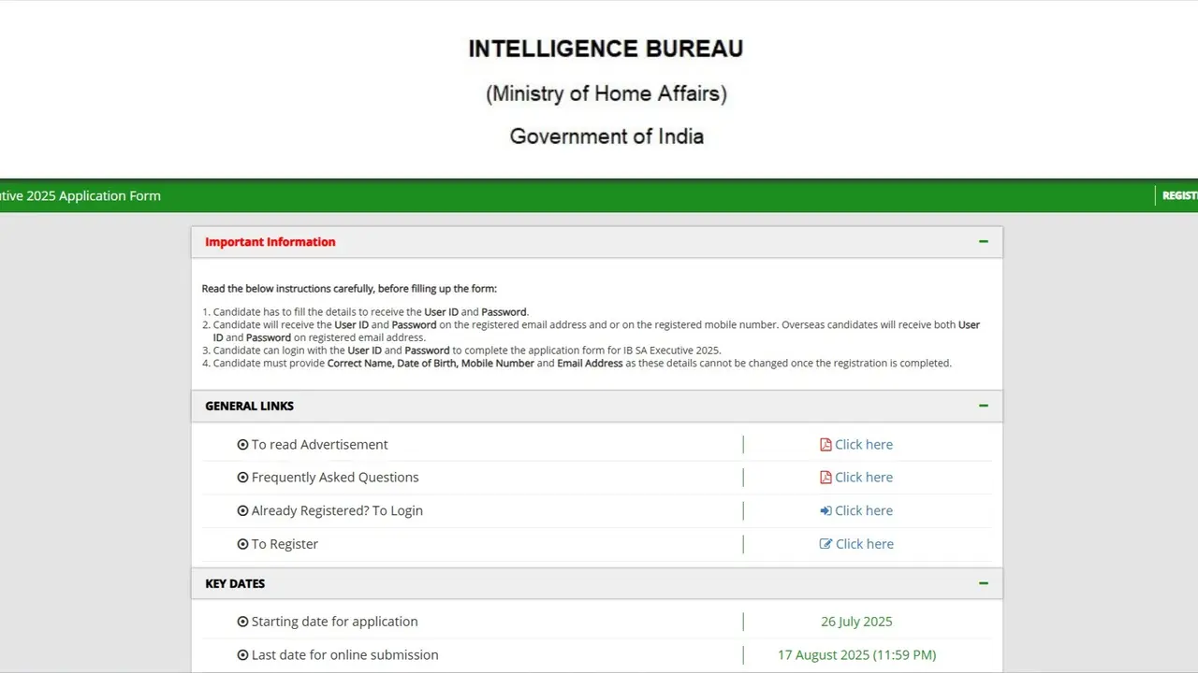Image resolution: width=1198 pixels, height=673 pixels.
Task: Open FAQ document using its Click here link
Action: click(863, 477)
